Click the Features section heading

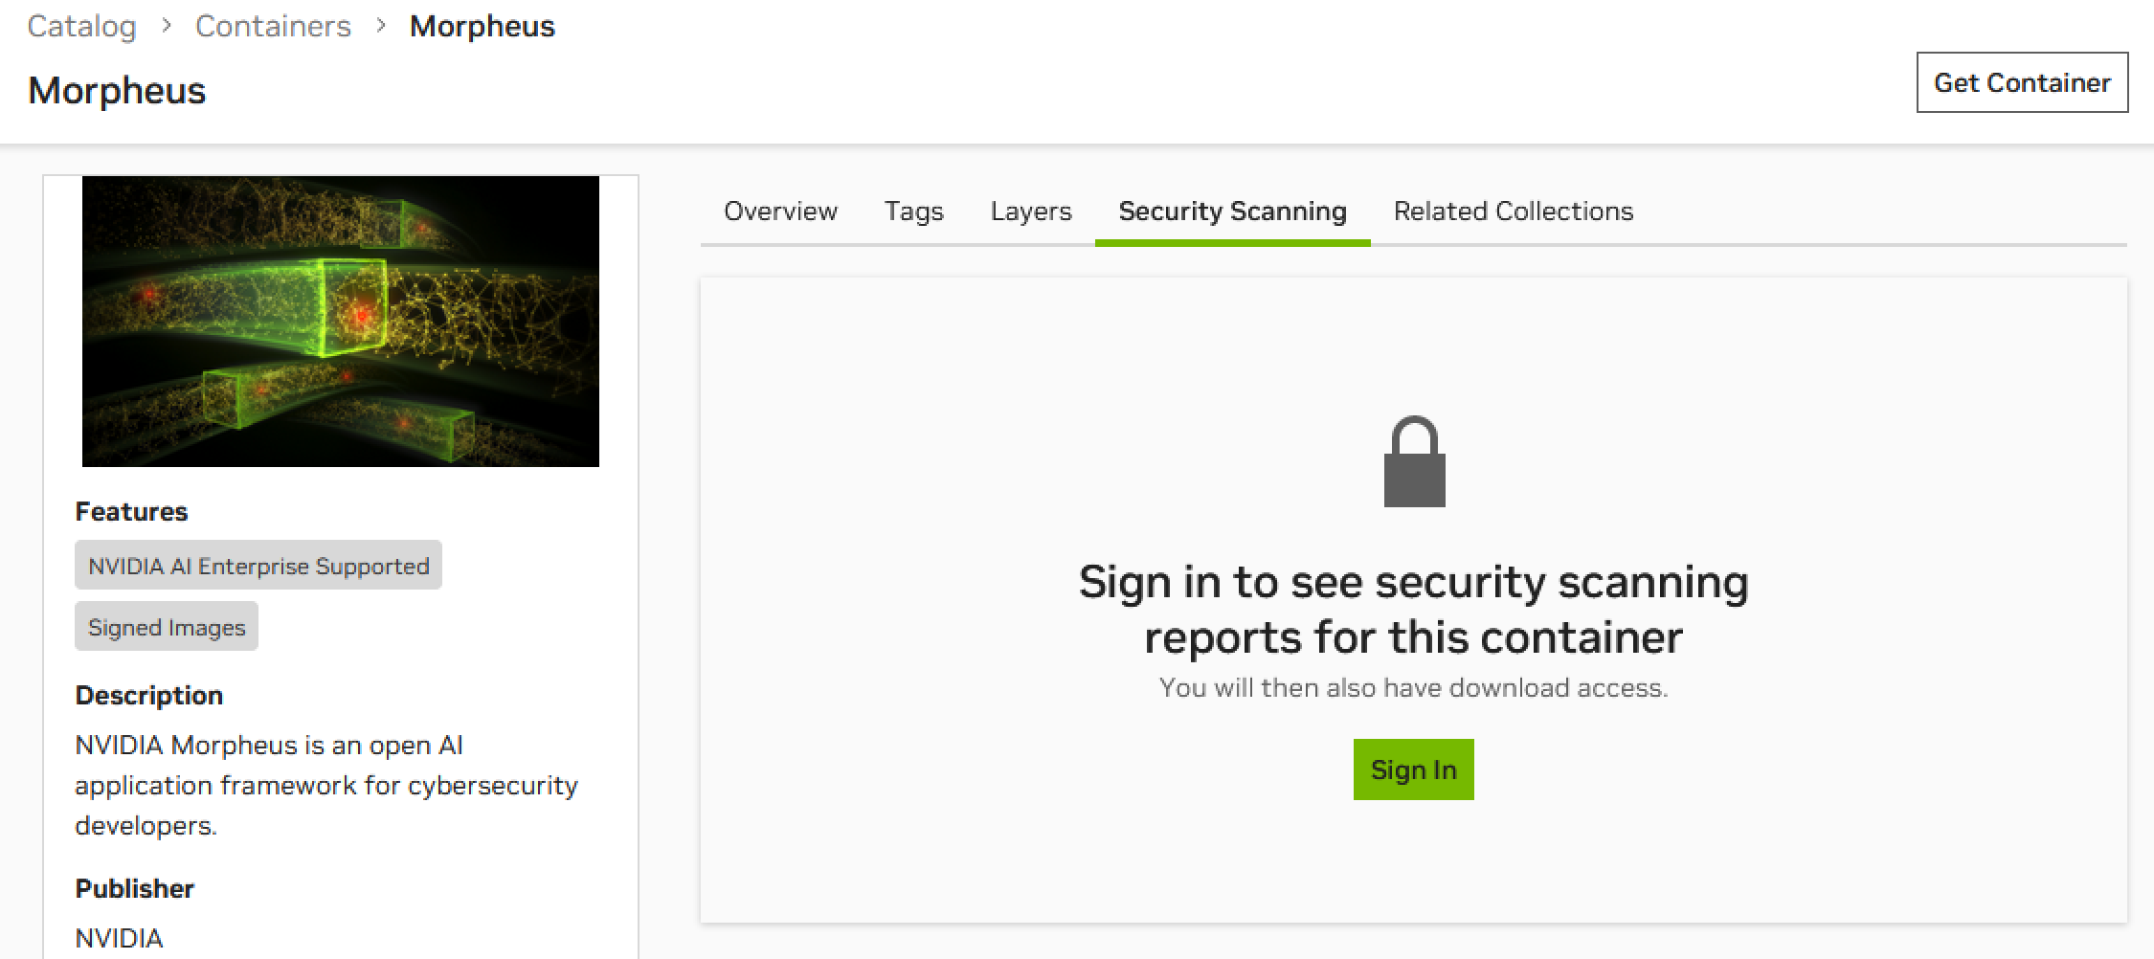click(x=131, y=511)
